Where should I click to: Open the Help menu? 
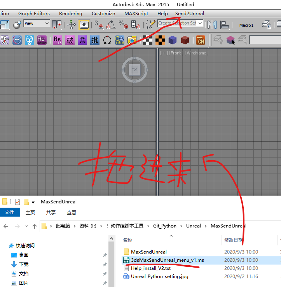point(162,14)
